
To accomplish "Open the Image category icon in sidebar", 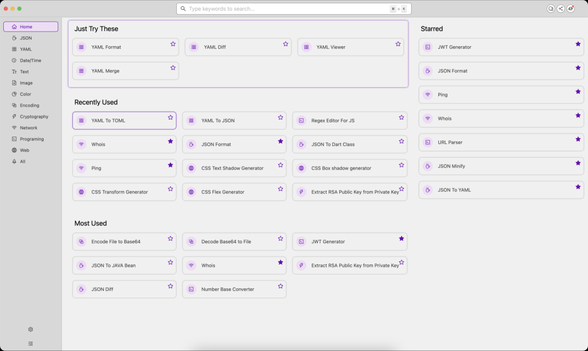I will [14, 83].
